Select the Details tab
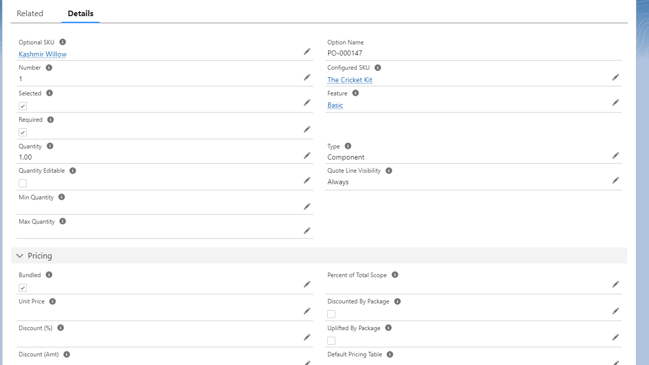Screen dimensions: 649x365 [80, 14]
